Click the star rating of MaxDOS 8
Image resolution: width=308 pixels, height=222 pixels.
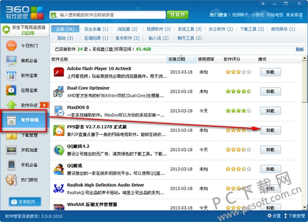coord(239,111)
